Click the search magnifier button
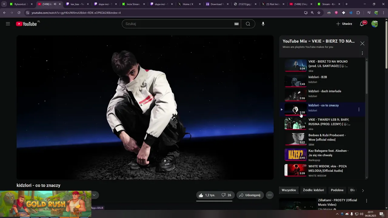 click(x=248, y=24)
